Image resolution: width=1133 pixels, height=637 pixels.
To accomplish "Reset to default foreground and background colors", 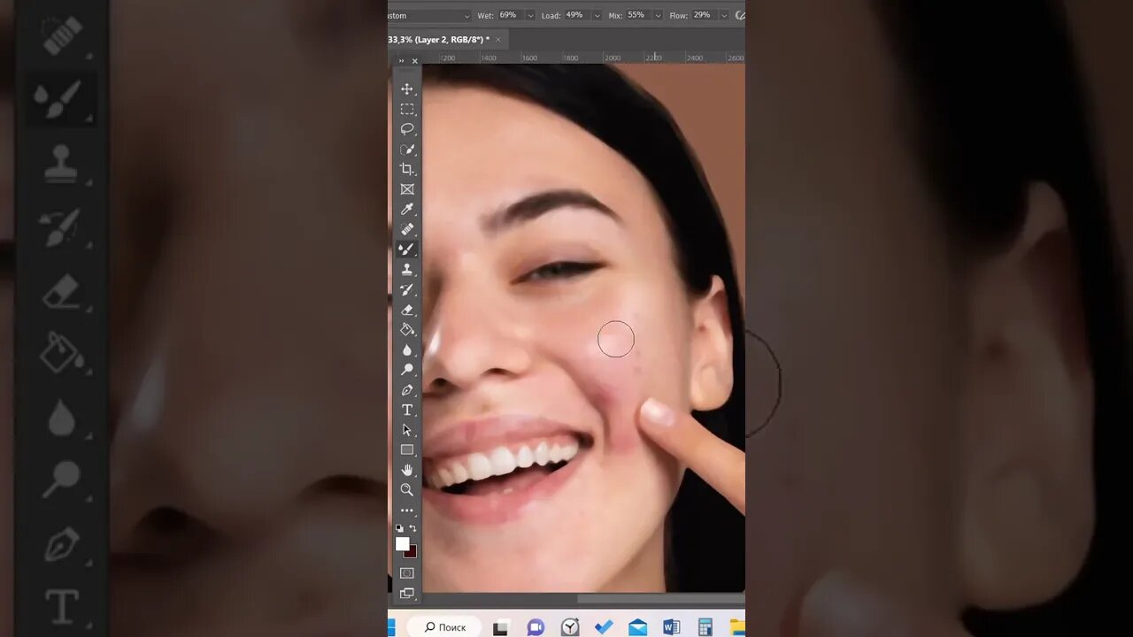I will [399, 528].
